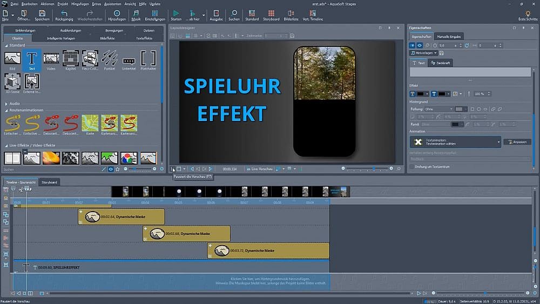Image resolution: width=540 pixels, height=304 pixels.
Task: Select the Karte route animation icon
Action: pos(90,124)
